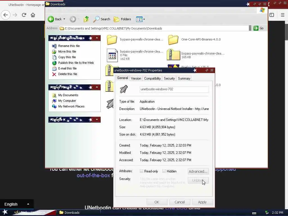Confirm Properties dialog with OK
This screenshot has height=216, width=288.
(157, 202)
